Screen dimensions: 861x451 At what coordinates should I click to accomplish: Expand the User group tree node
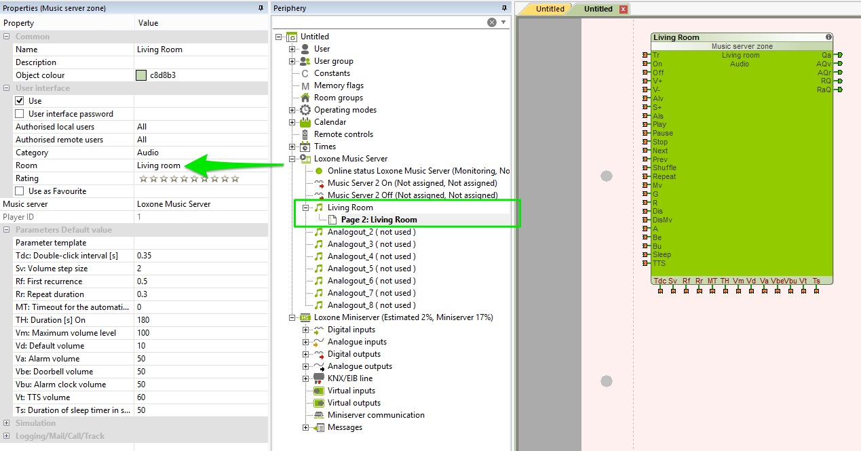point(292,61)
